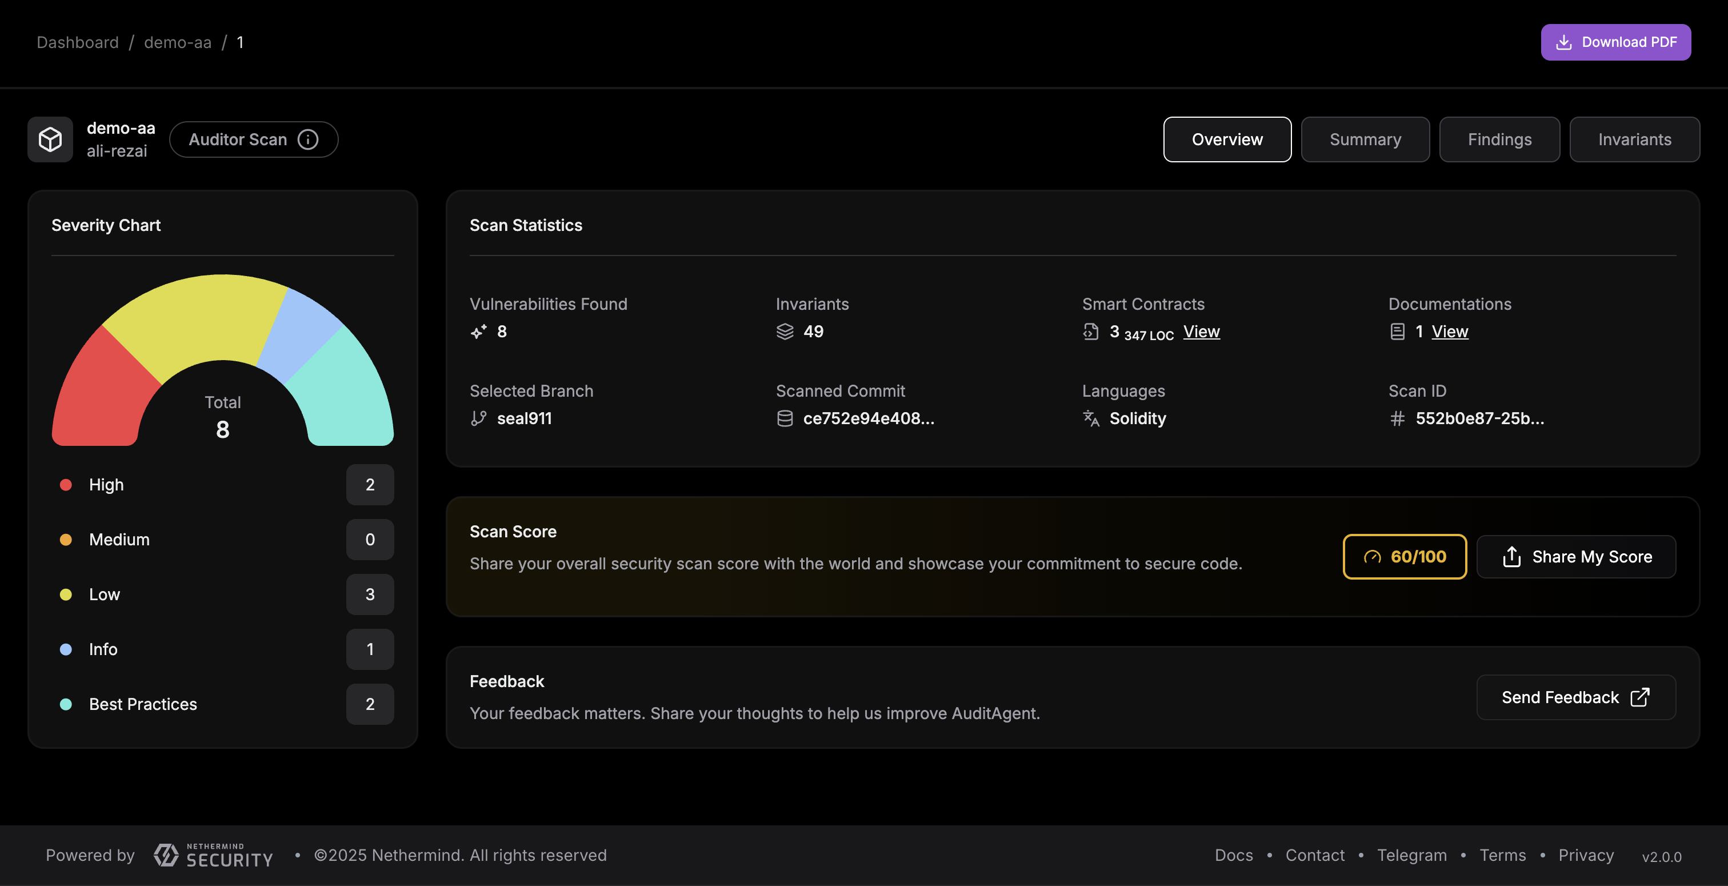Open the Findings tab

(x=1499, y=139)
